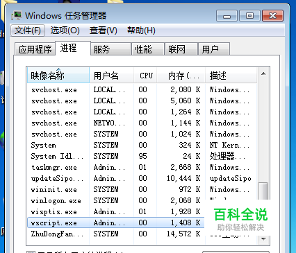Select the wscript.exe process
The height and width of the screenshot is (253, 296).
(116, 223)
